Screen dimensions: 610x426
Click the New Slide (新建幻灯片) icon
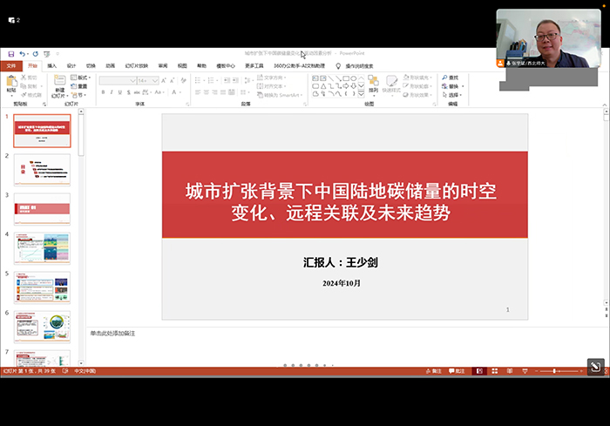(59, 83)
